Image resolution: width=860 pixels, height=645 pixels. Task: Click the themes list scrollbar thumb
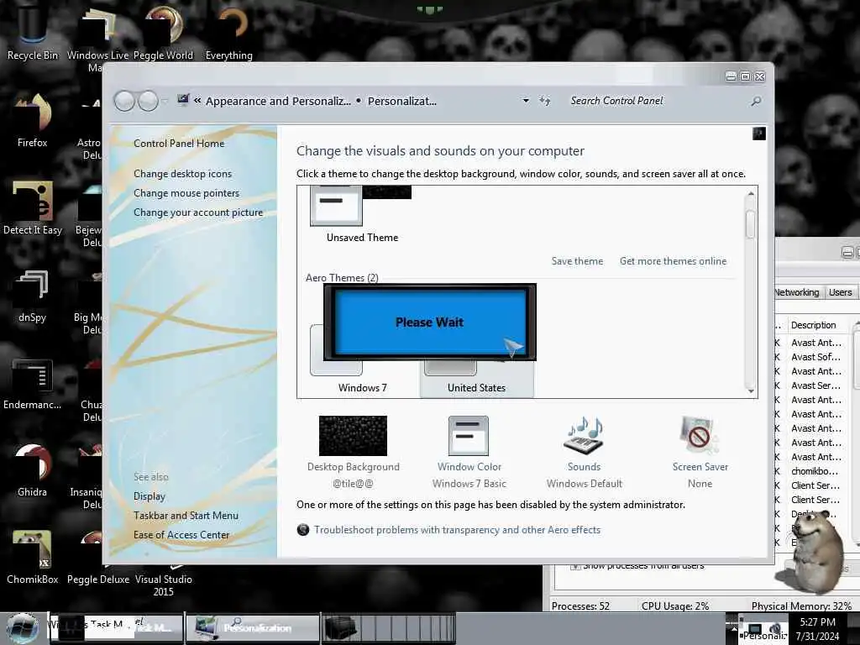750,223
